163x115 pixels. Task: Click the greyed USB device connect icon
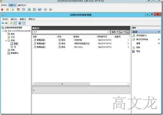tap(51, 9)
